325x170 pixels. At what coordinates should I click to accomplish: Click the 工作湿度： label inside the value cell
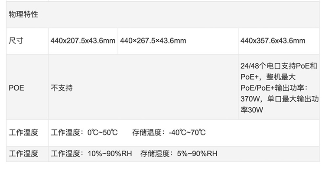click(69, 154)
